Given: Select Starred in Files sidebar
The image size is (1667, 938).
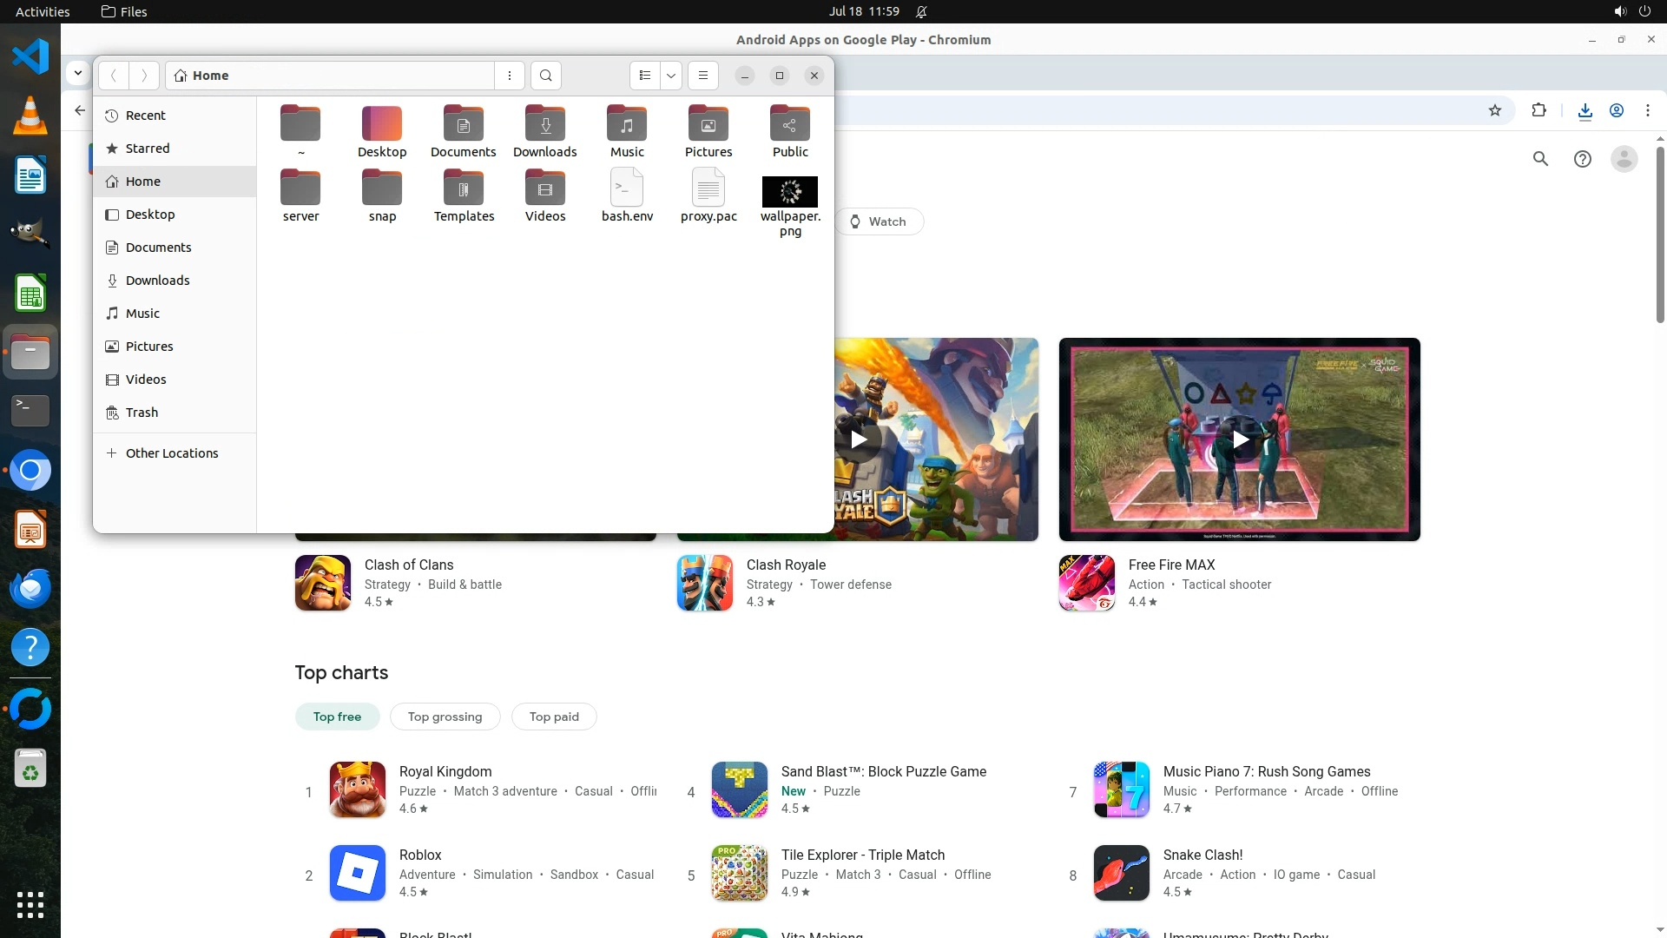Looking at the screenshot, I should (x=147, y=149).
